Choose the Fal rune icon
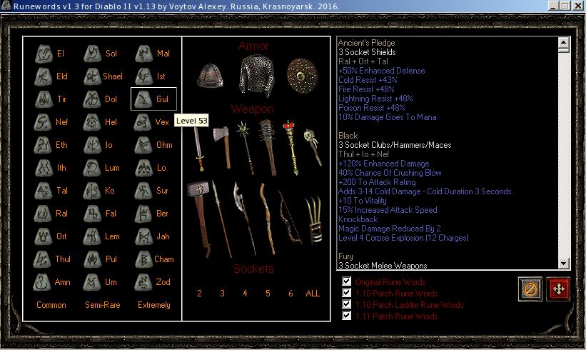This screenshot has height=350, width=586. (93, 214)
